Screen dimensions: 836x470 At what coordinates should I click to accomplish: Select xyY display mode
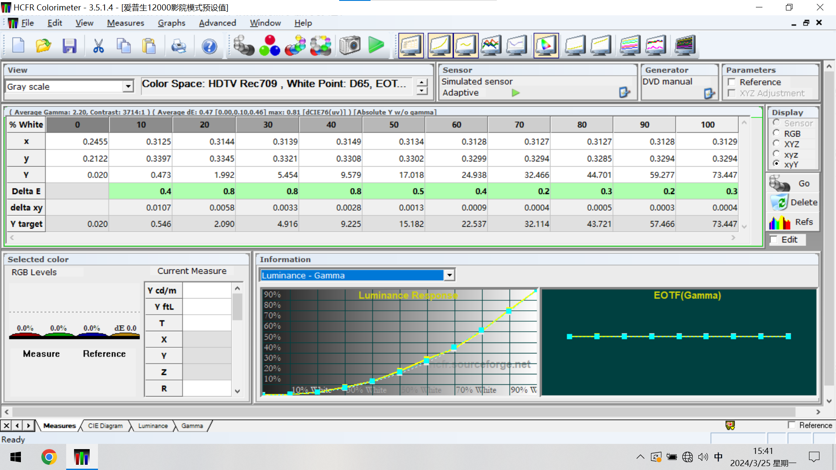tap(776, 164)
